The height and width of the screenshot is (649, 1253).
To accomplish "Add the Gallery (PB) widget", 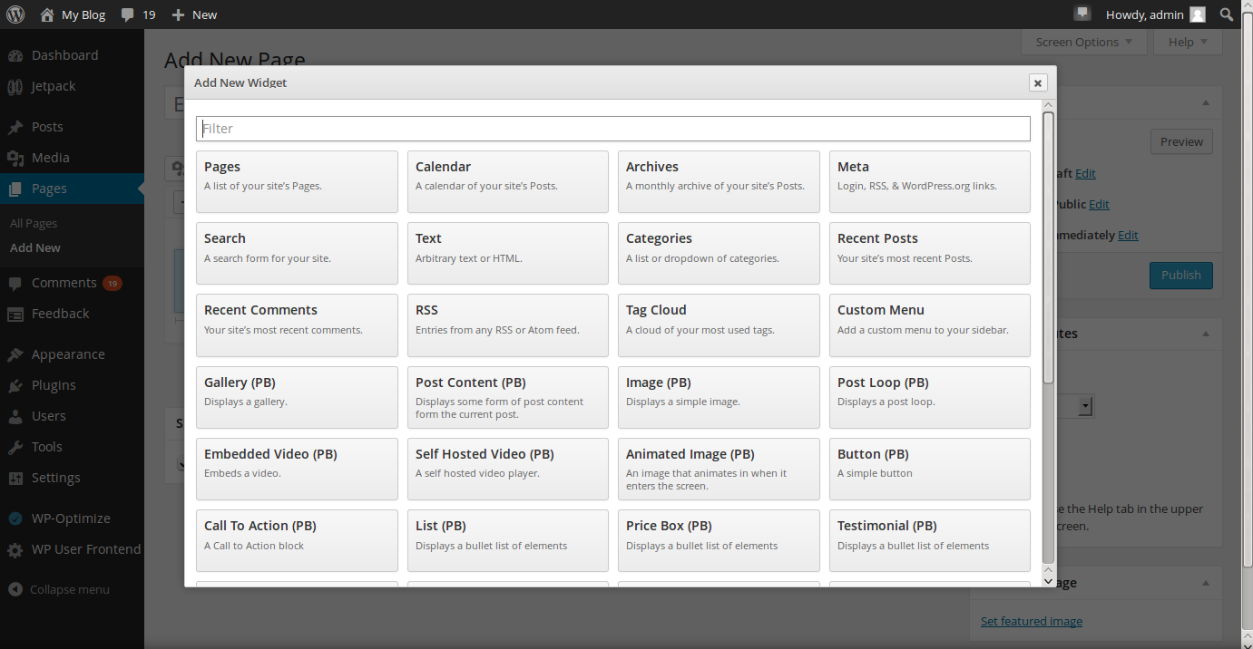I will point(297,397).
